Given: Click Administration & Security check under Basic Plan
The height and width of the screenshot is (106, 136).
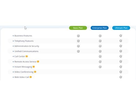Looking at the screenshot, I should pyautogui.click(x=78, y=46).
